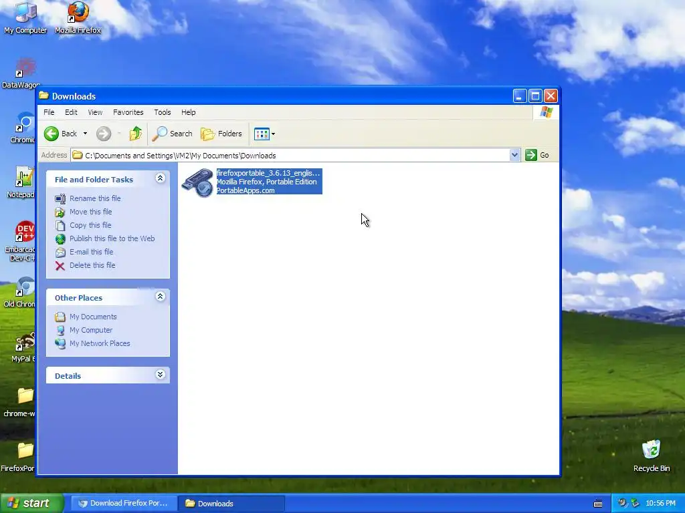
Task: Click the clock showing 10:56 PM
Action: pyautogui.click(x=660, y=504)
